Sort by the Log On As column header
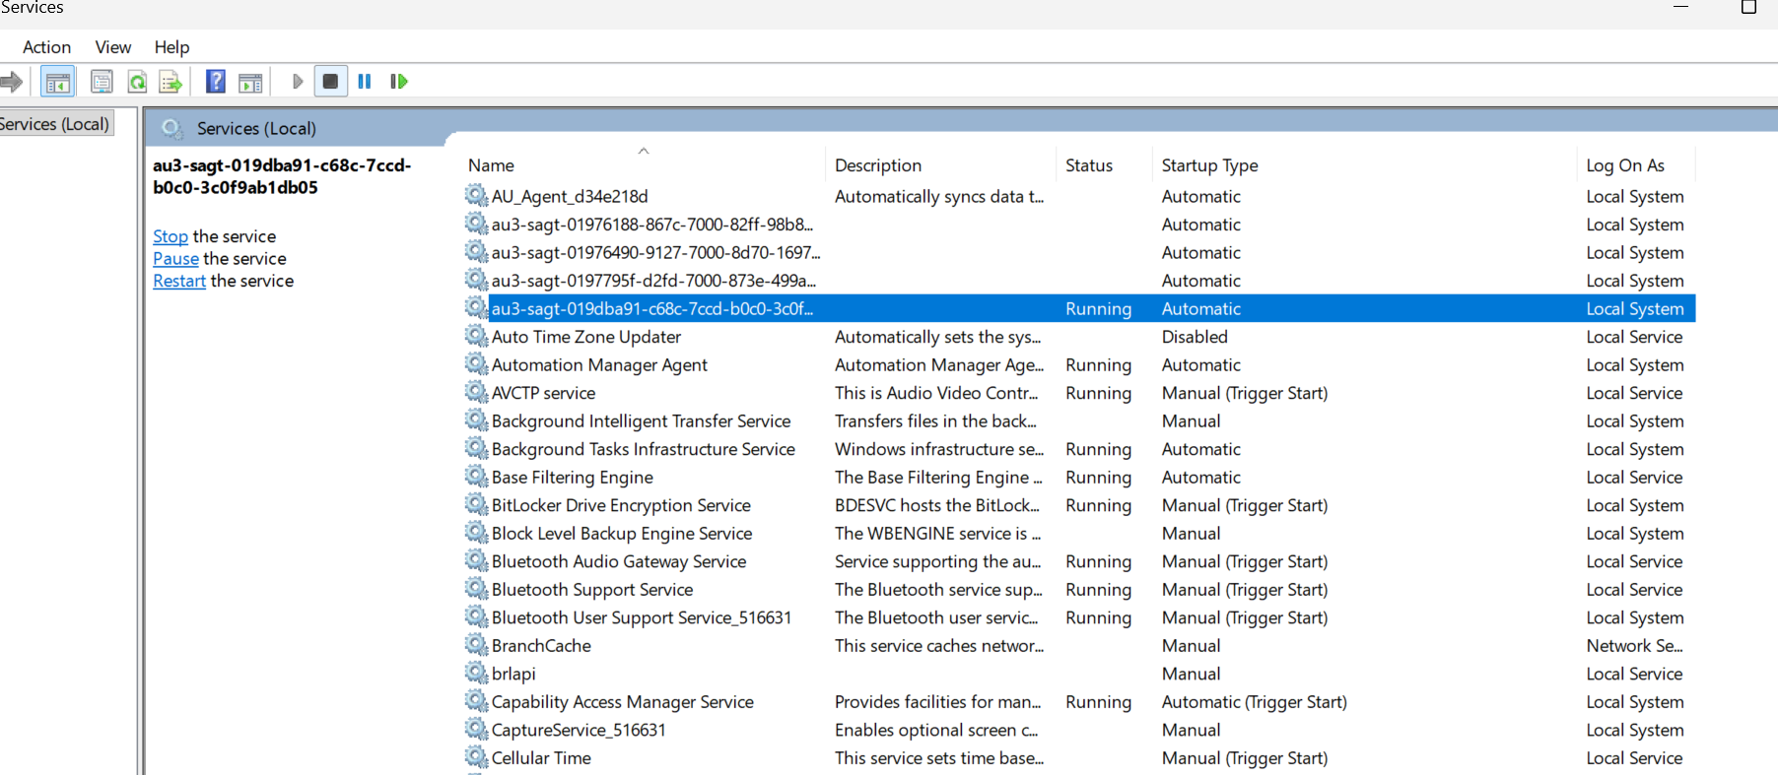The height and width of the screenshot is (775, 1778). pos(1625,165)
